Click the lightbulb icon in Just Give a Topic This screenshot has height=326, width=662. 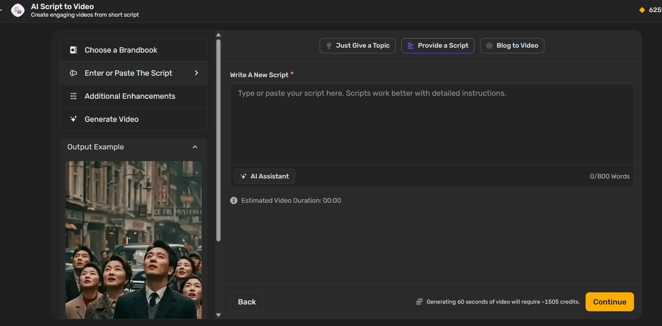pyautogui.click(x=329, y=46)
